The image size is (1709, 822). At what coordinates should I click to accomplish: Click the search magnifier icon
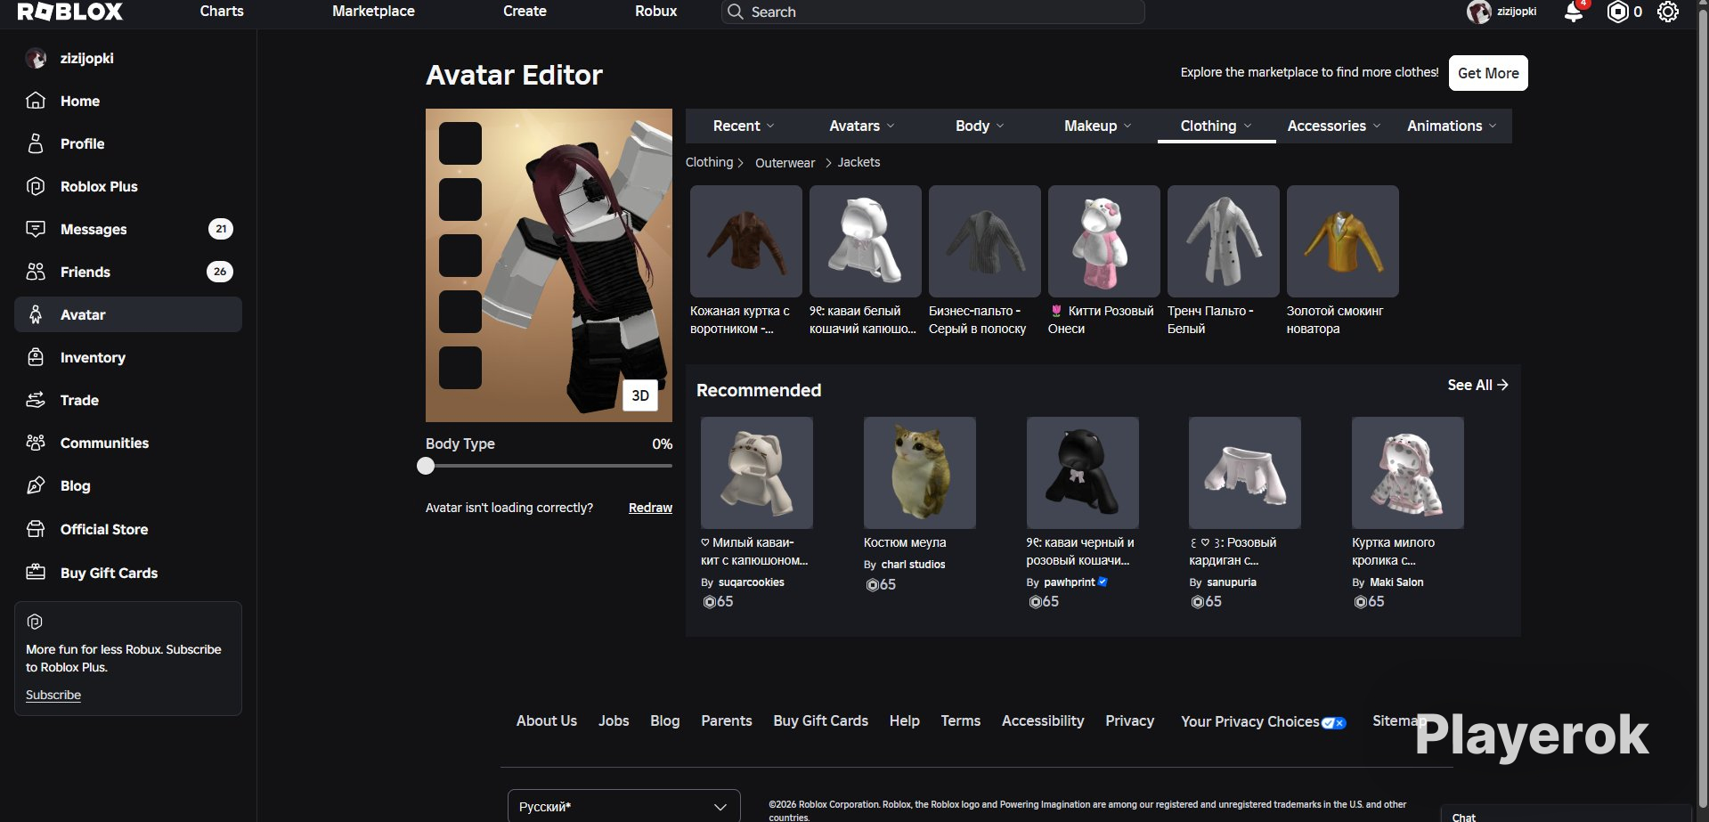pyautogui.click(x=736, y=12)
